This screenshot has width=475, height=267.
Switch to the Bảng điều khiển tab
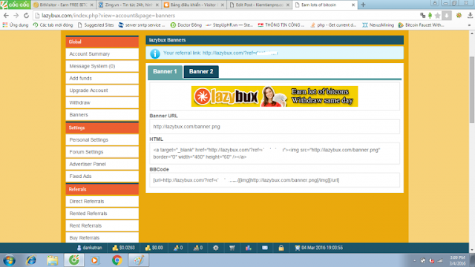tap(194, 5)
